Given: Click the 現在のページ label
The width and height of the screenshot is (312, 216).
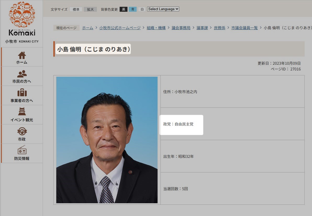Looking at the screenshot, I should [x=66, y=28].
